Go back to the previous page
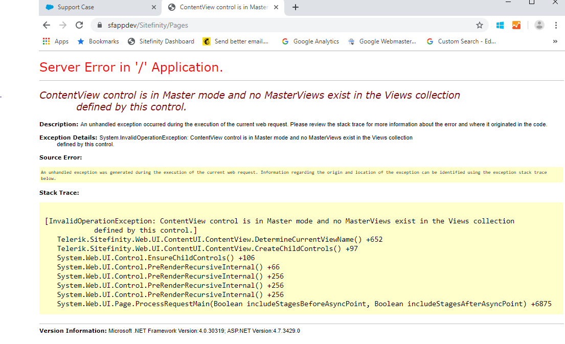 coord(47,25)
